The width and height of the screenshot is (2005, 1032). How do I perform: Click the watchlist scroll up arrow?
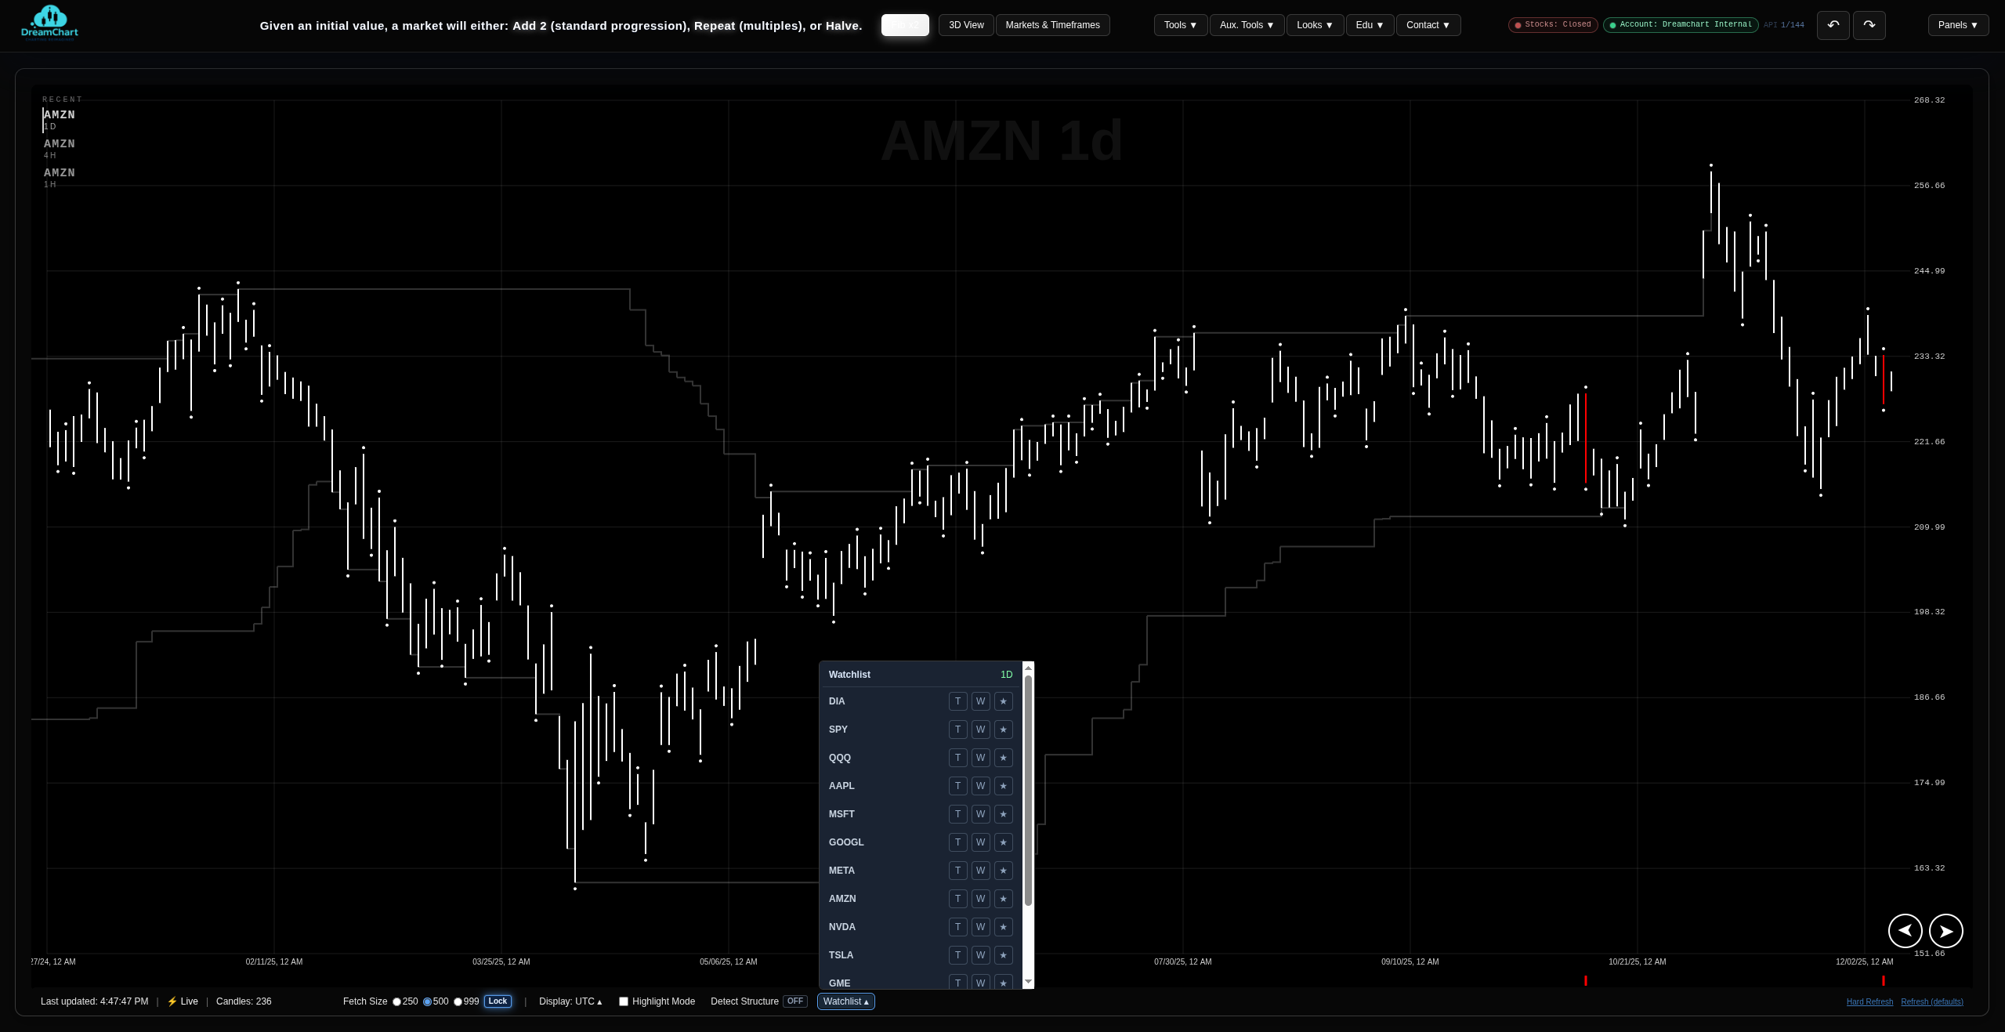1028,668
